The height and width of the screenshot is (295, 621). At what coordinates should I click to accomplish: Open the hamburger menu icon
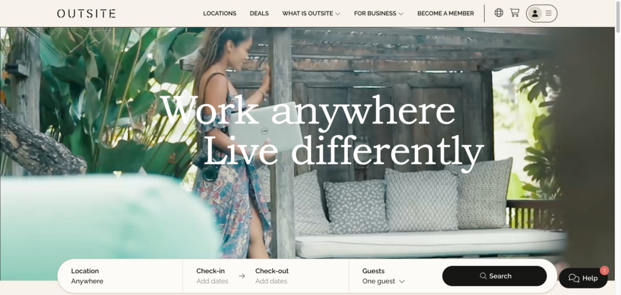548,13
